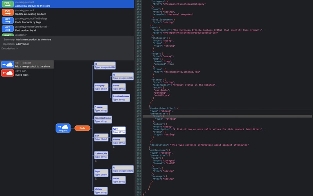The height and width of the screenshot is (196, 313).
Task: Select the '* photoUrls' string node
Action: coord(101,155)
